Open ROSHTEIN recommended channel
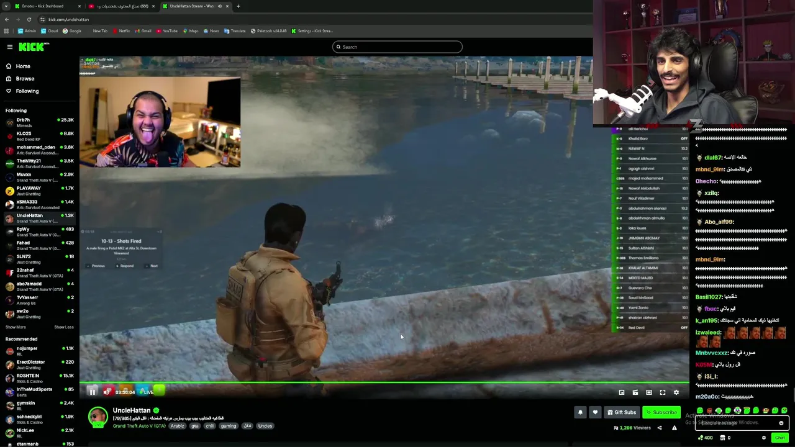This screenshot has width=795, height=447. 39,378
